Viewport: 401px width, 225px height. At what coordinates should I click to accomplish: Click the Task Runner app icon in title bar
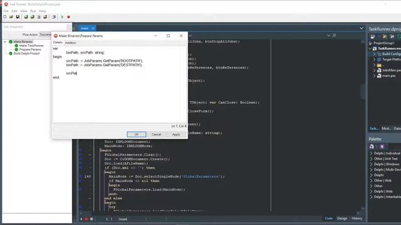tap(6, 4)
